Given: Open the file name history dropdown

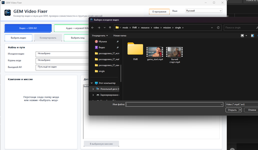Looking at the screenshot, I should pyautogui.click(x=222, y=104).
